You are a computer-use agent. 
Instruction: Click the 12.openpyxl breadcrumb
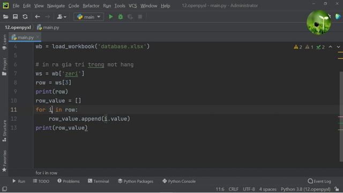click(18, 27)
